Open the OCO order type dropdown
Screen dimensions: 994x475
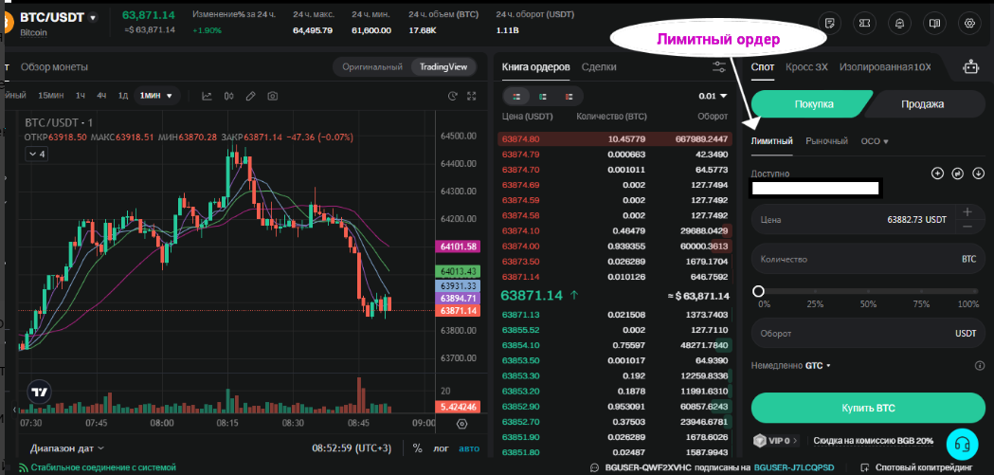click(x=875, y=140)
